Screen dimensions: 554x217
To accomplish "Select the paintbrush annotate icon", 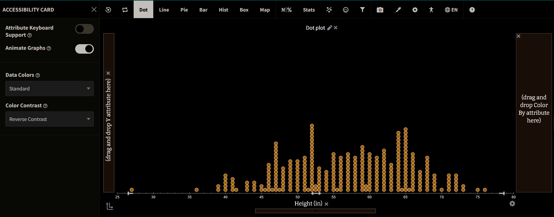I will coord(398,10).
